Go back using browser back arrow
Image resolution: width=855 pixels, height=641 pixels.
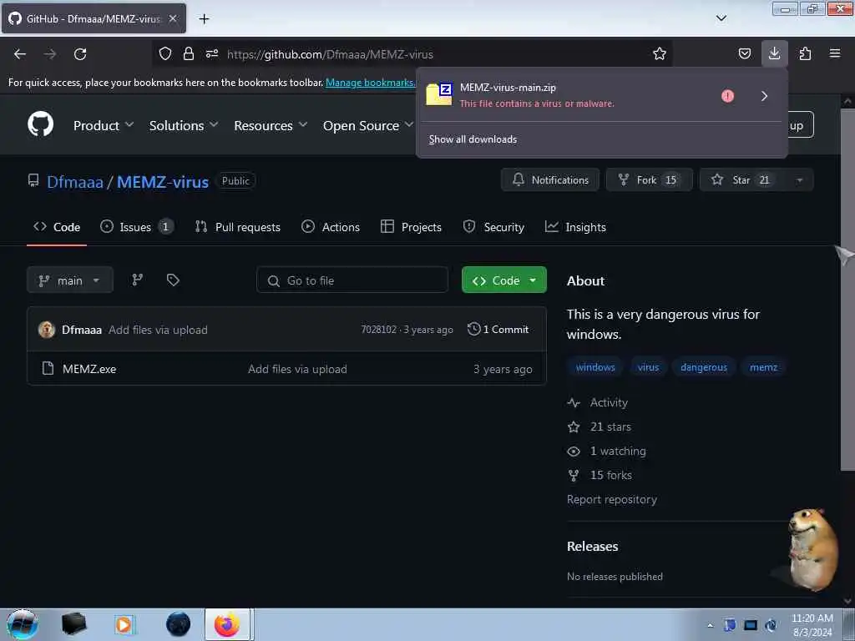tap(20, 54)
